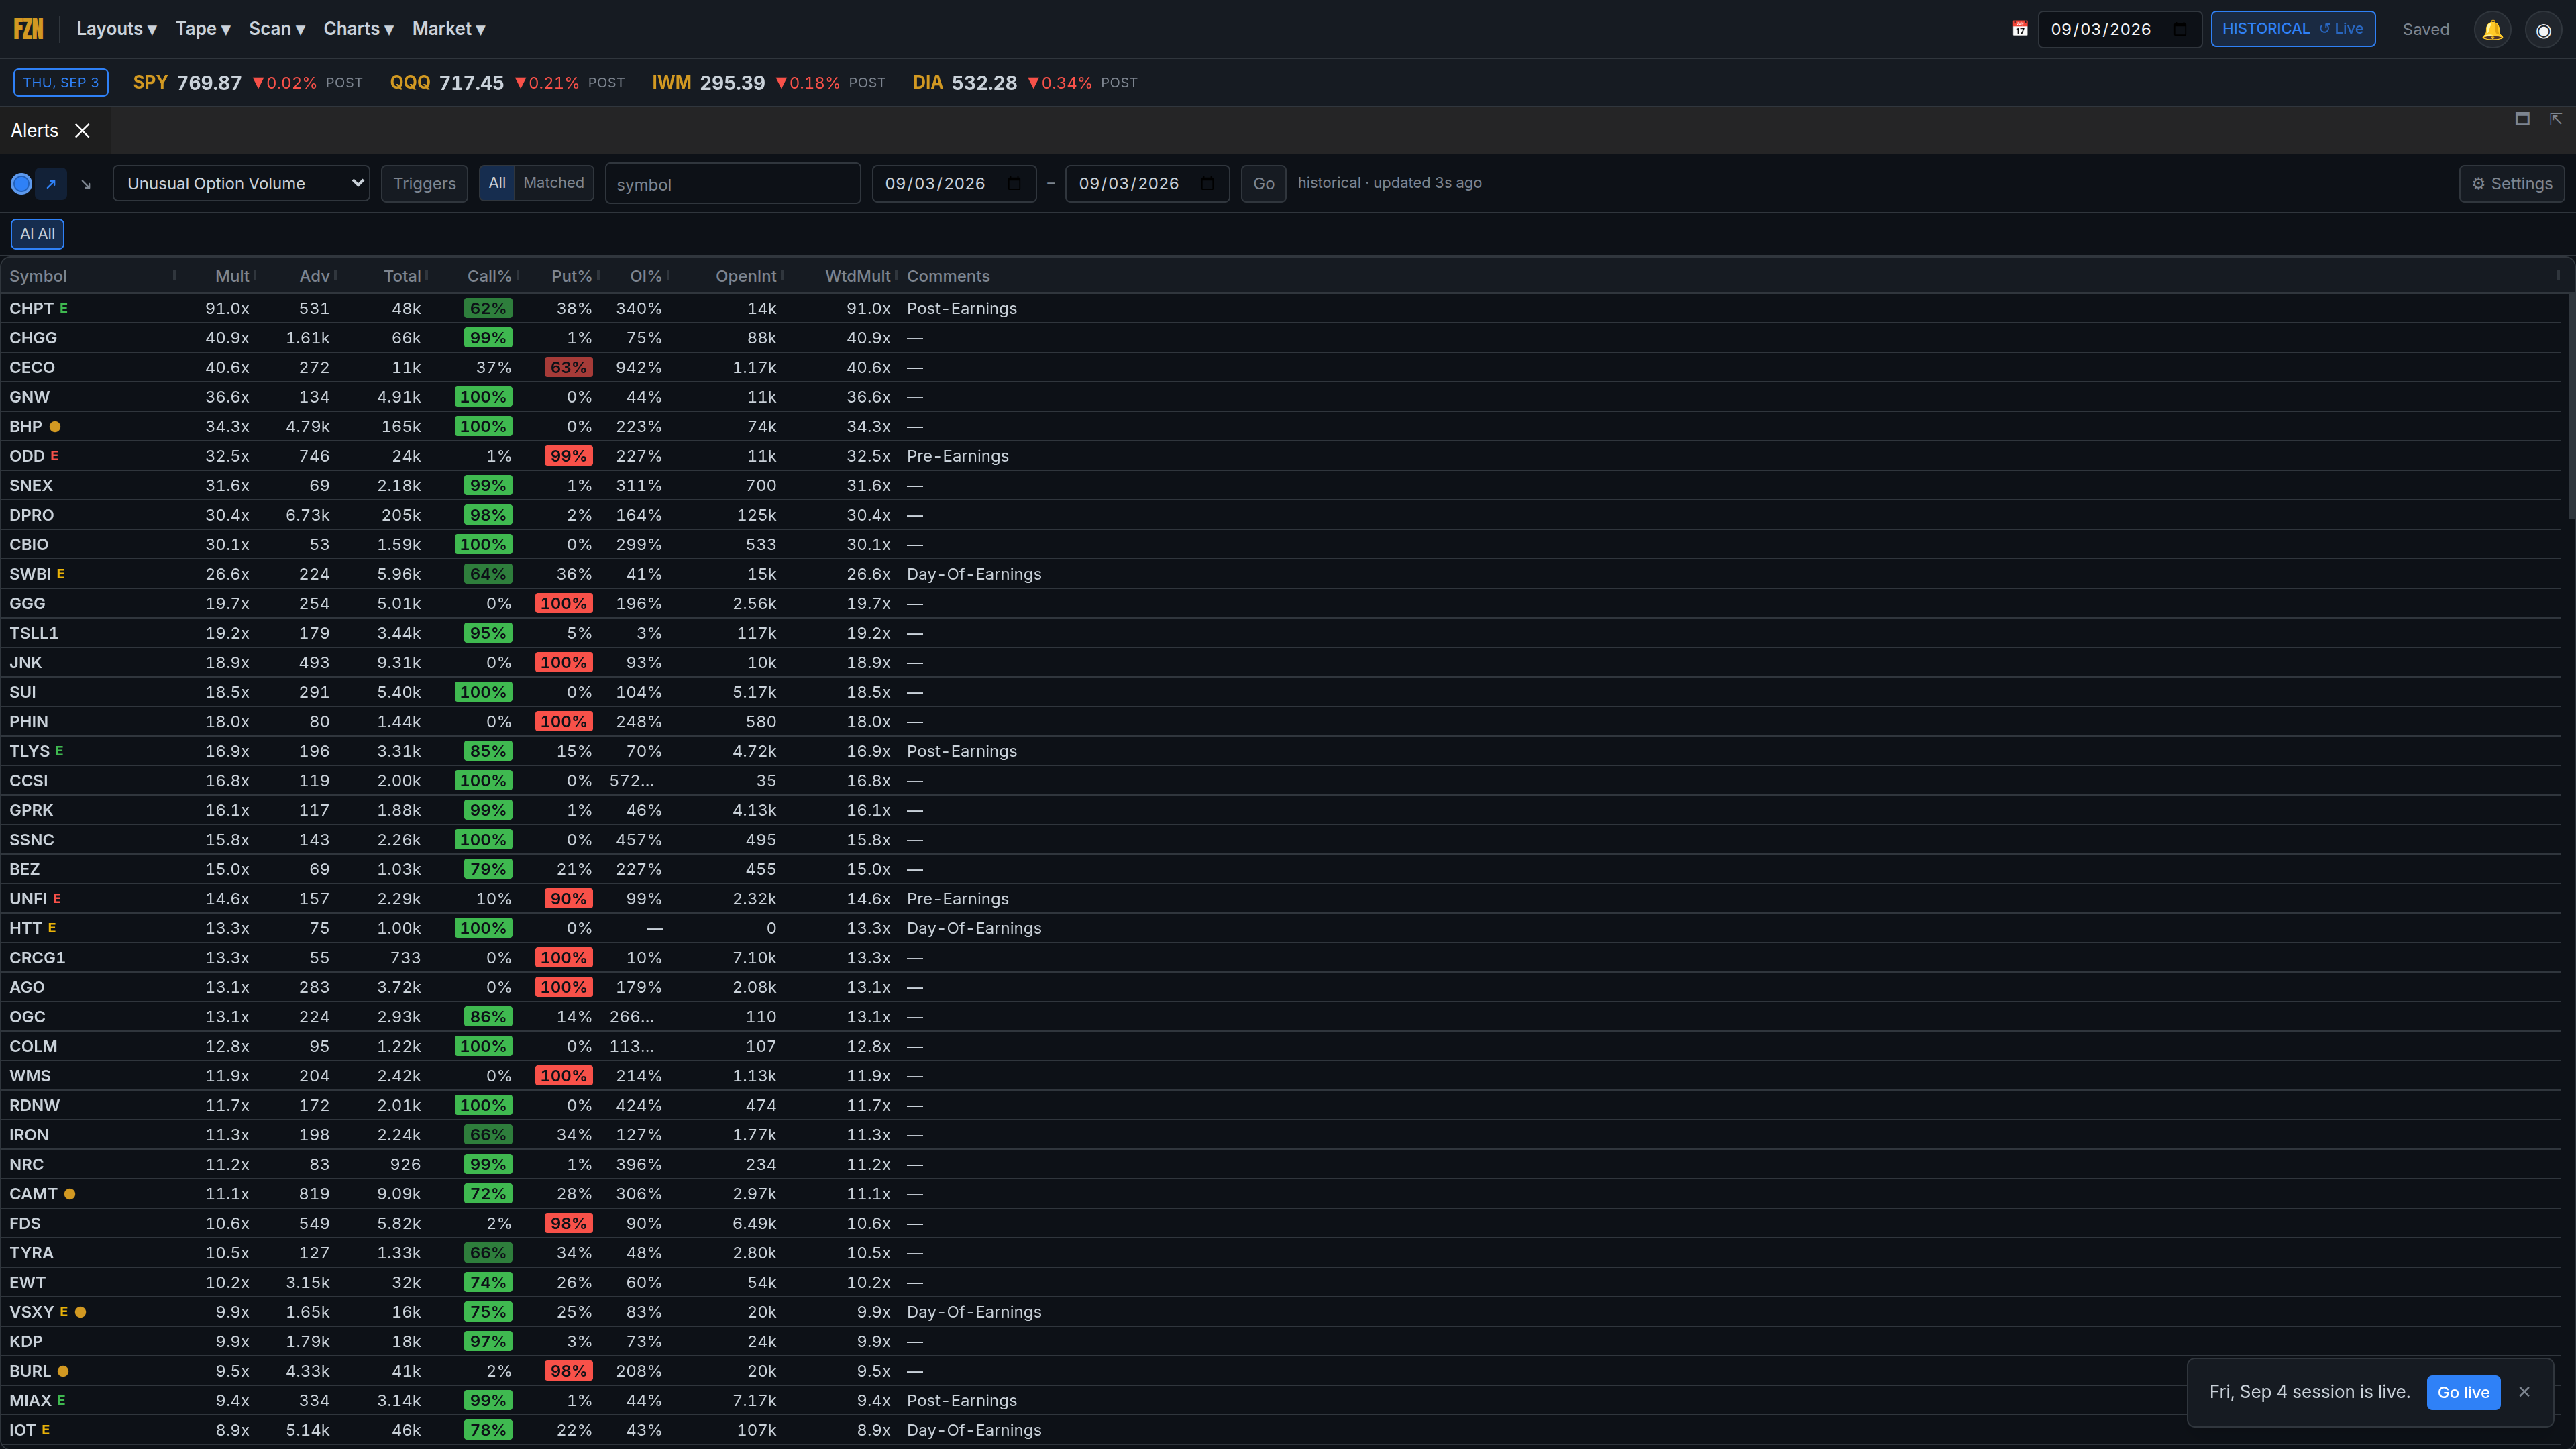Click the red 100% Put cell for GGG

click(x=563, y=604)
